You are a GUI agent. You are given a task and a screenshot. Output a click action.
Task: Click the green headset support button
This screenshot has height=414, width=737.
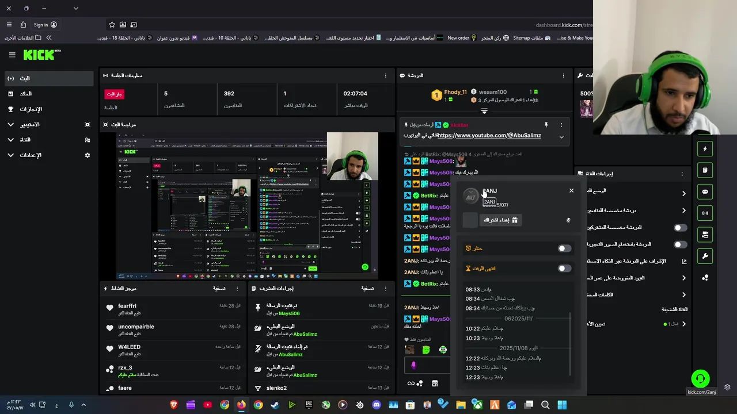[700, 378]
